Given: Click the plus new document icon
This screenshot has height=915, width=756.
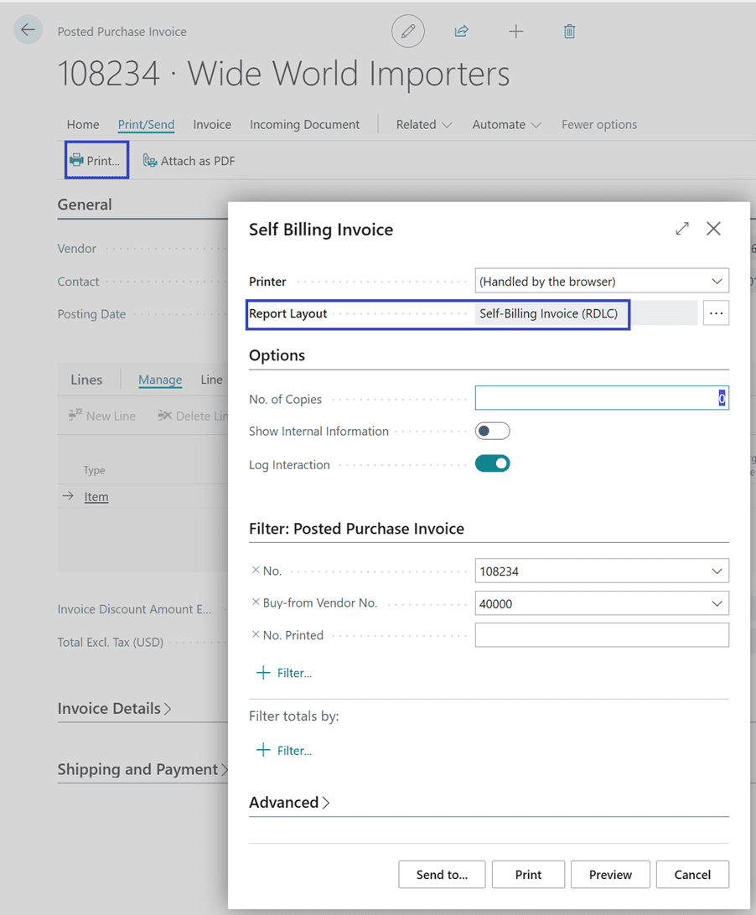Looking at the screenshot, I should tap(515, 32).
